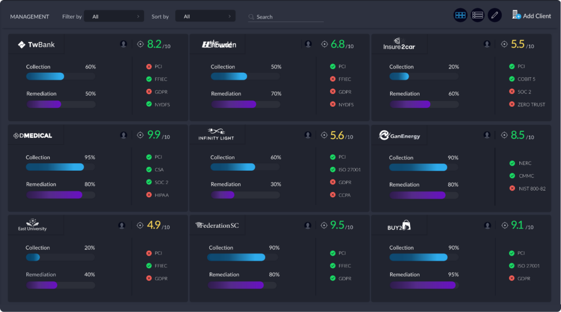This screenshot has height=312, width=561.
Task: Click the user icon on TwBank card
Action: click(x=123, y=44)
